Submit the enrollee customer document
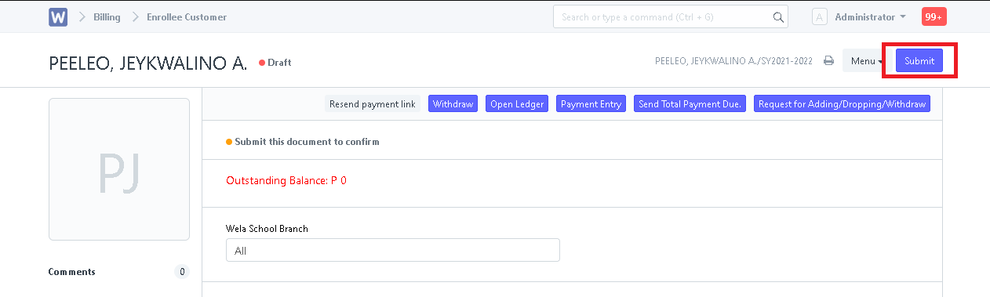This screenshot has width=990, height=297. coord(919,61)
